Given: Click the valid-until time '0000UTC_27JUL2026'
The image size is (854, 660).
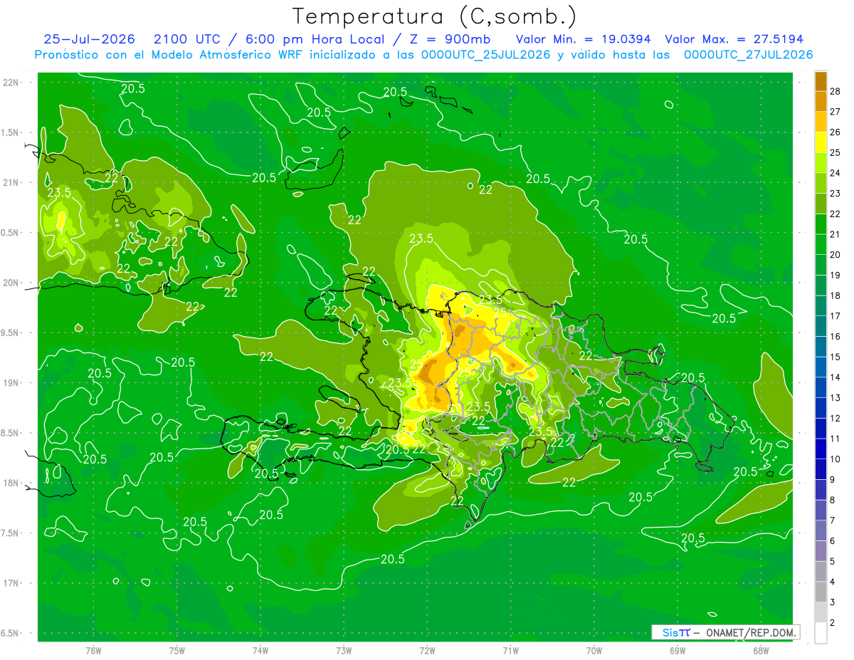Looking at the screenshot, I should click(x=748, y=55).
